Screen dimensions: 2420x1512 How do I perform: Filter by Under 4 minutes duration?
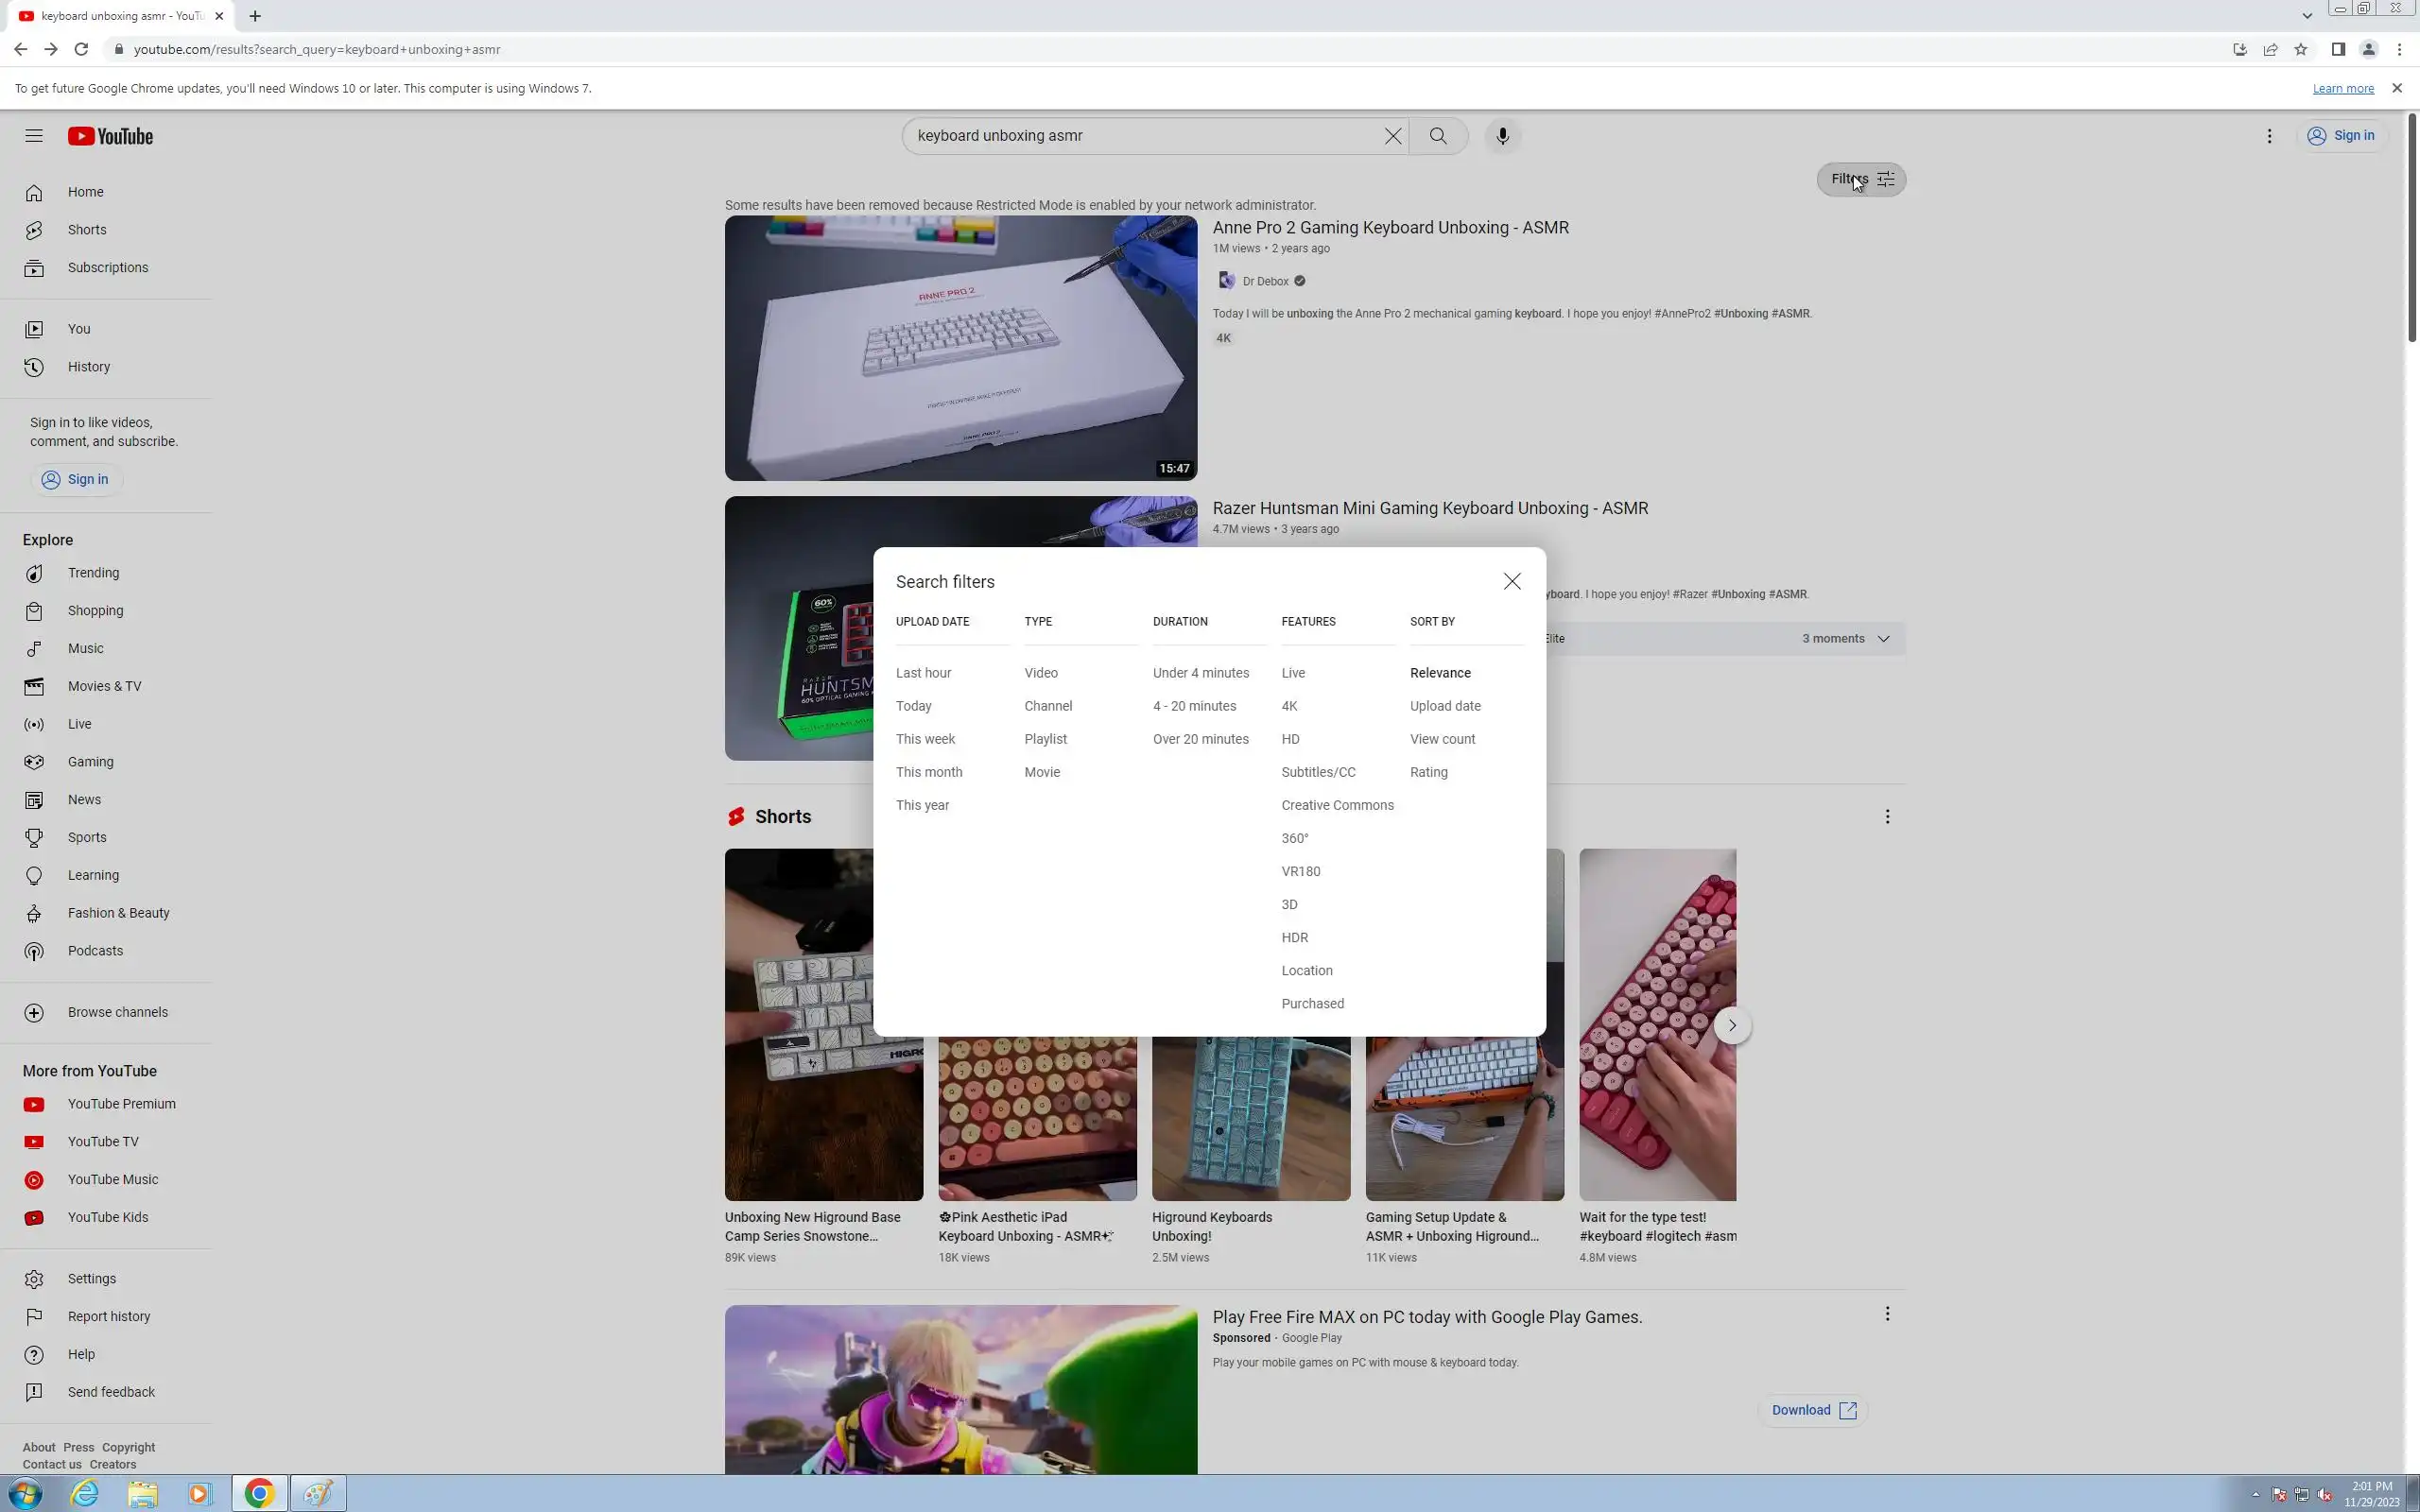(1200, 673)
